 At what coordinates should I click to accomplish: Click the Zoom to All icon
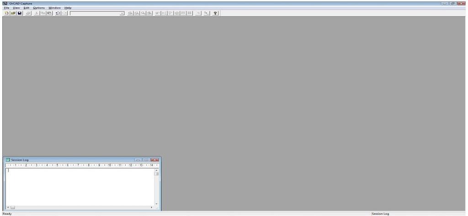(x=149, y=13)
